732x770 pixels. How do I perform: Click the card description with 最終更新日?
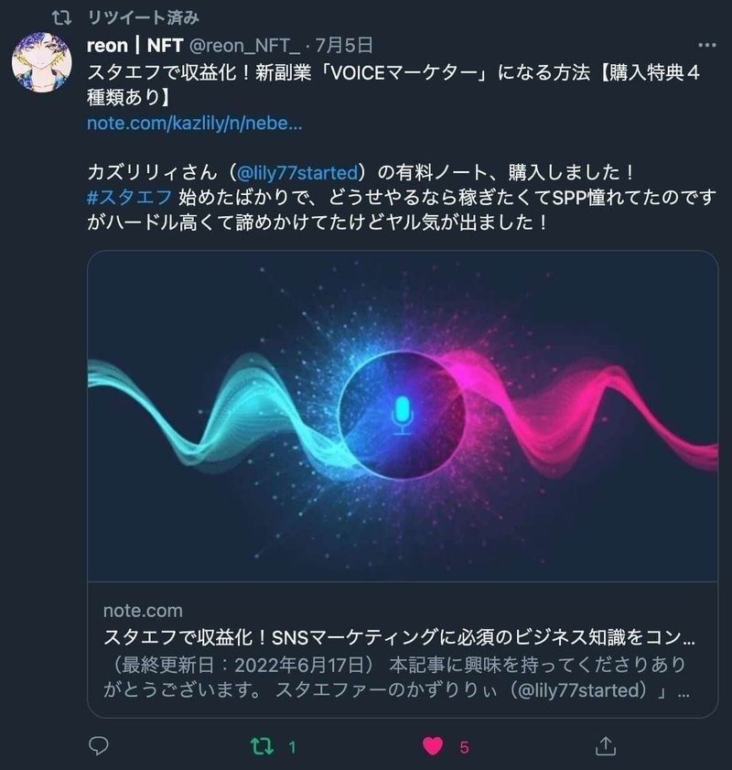pyautogui.click(x=396, y=678)
